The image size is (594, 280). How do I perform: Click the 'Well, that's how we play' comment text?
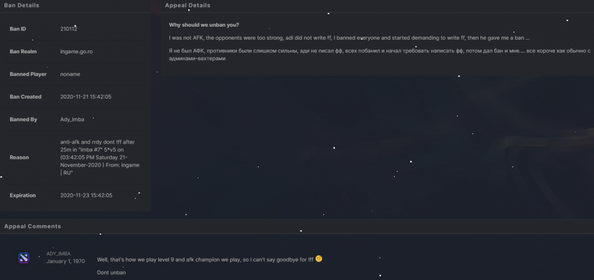(205, 259)
